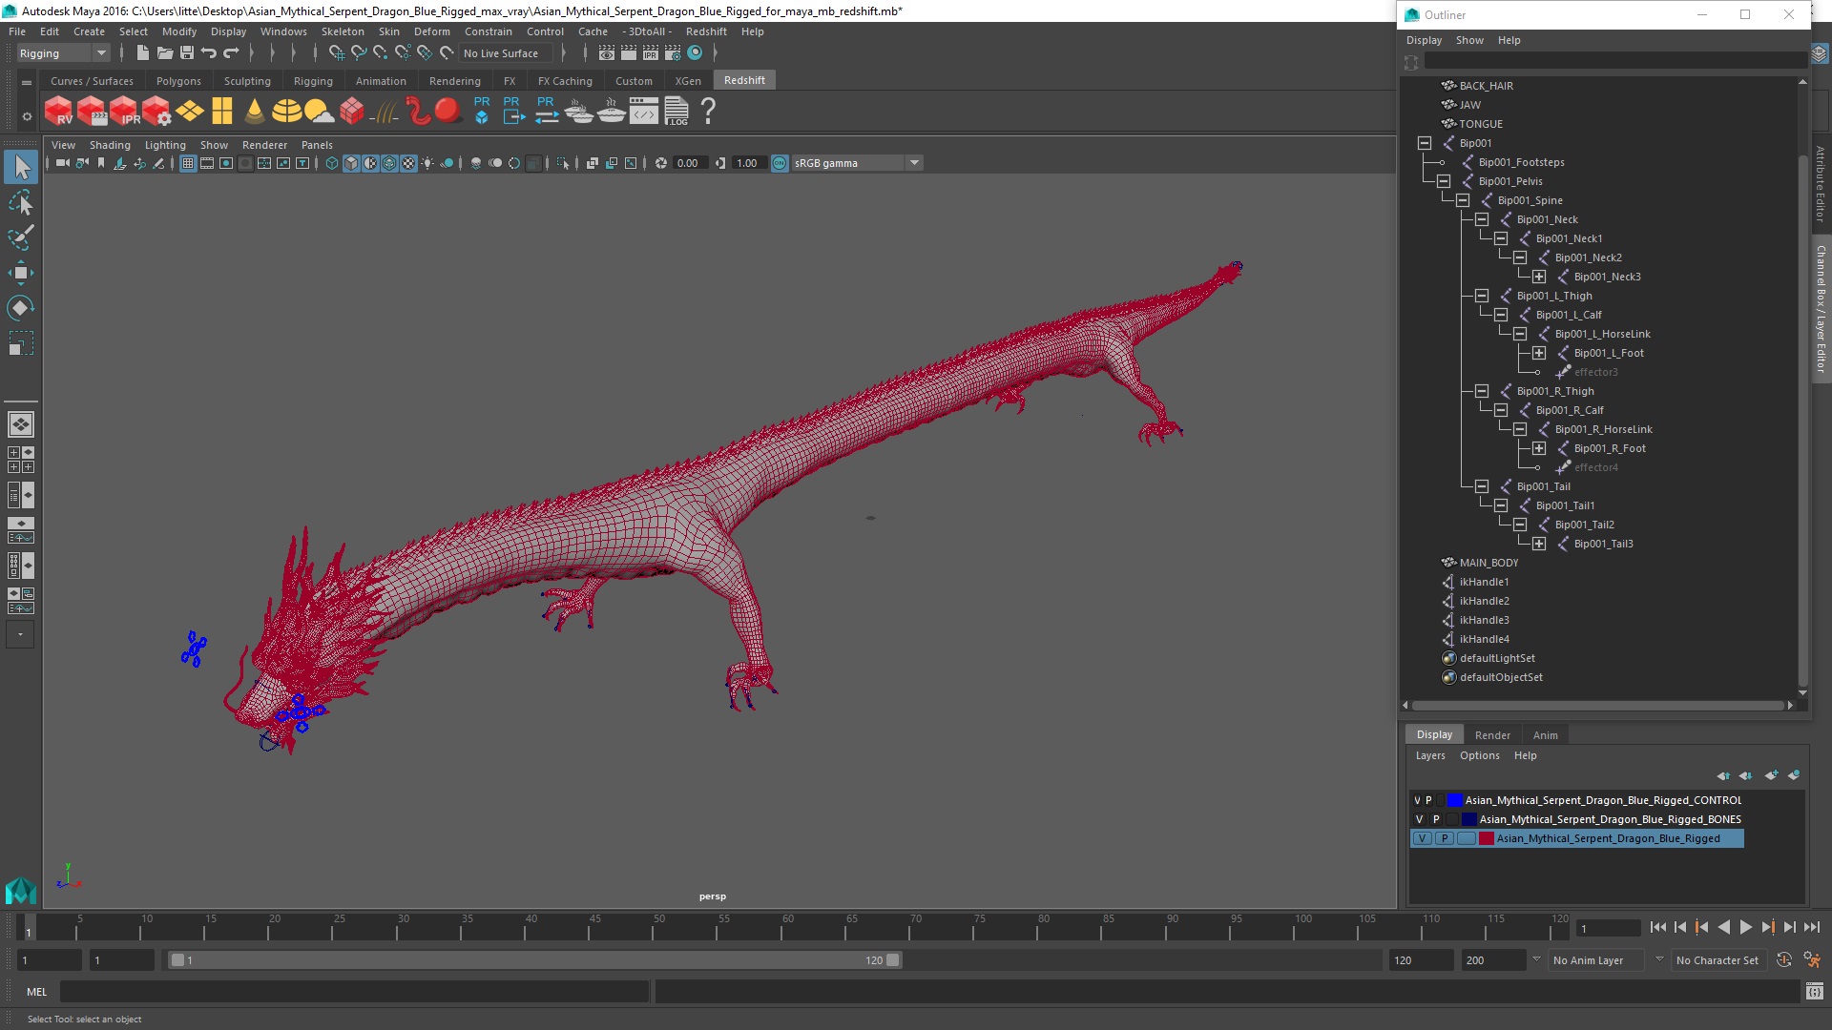Select the Move tool in toolbox
The height and width of the screenshot is (1030, 1832).
pos(20,274)
